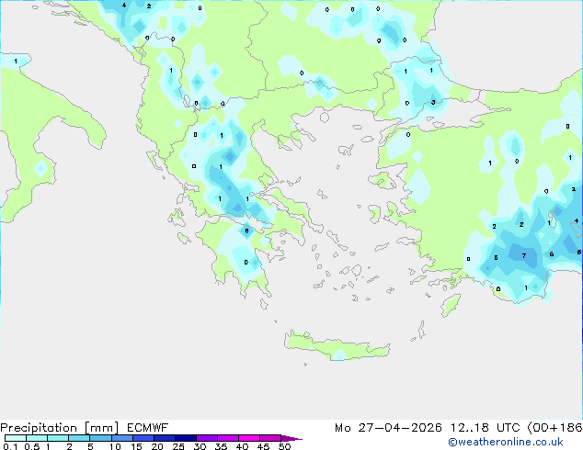Click the legend value '20'
Screen dimensions: 583x450
point(157,446)
